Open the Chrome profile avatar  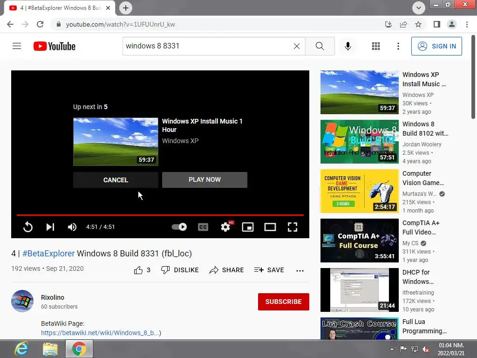(x=452, y=24)
